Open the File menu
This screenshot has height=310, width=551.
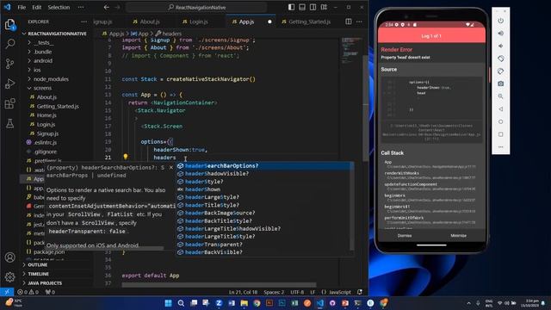point(22,7)
